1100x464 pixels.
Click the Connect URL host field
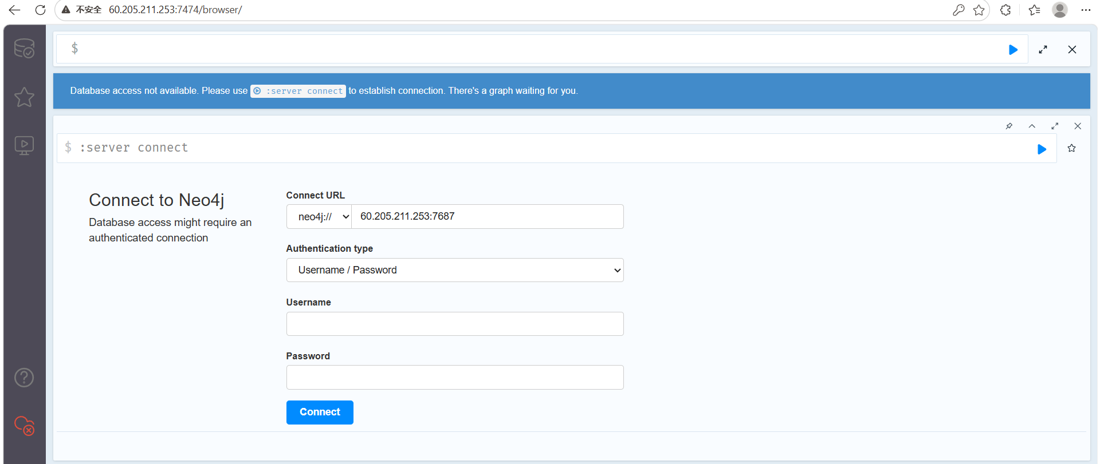point(488,217)
